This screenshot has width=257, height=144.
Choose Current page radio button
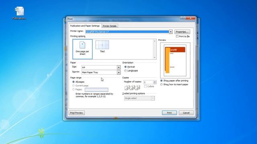73,86
